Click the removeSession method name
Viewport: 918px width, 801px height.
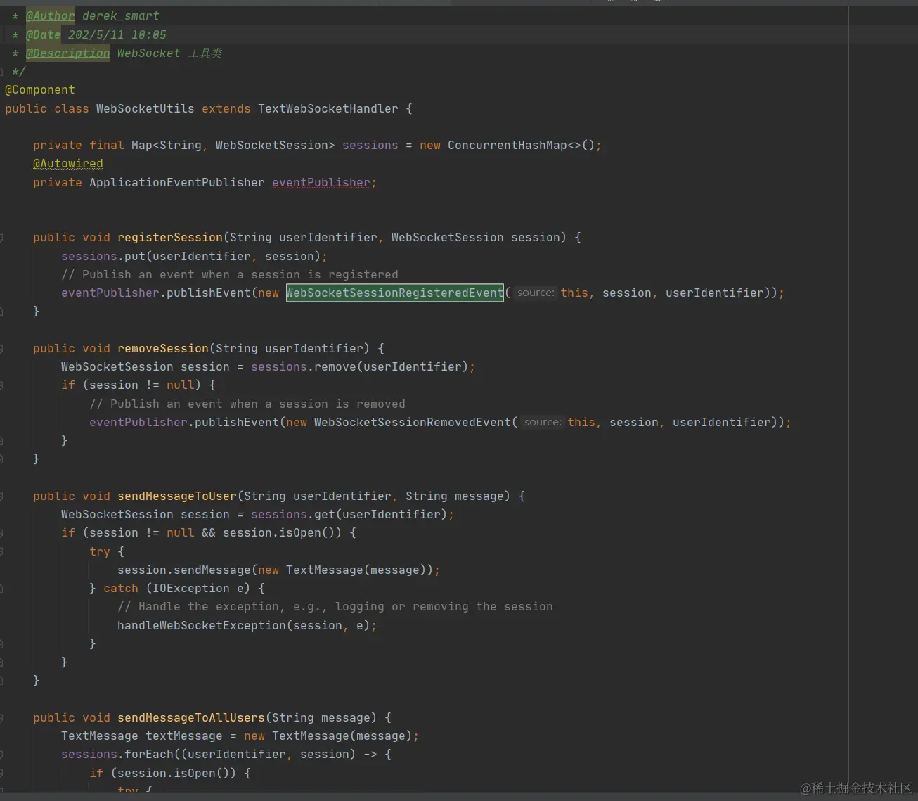(163, 349)
